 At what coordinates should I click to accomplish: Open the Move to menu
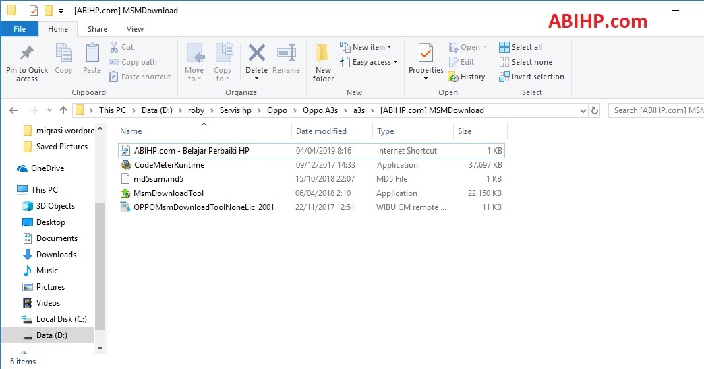pos(194,63)
